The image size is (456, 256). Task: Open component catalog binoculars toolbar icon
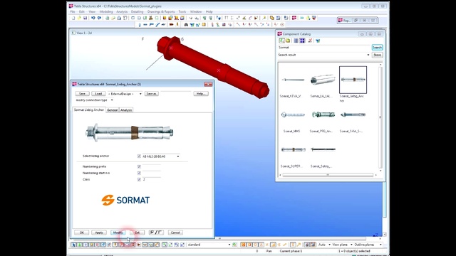pyautogui.click(x=186, y=25)
